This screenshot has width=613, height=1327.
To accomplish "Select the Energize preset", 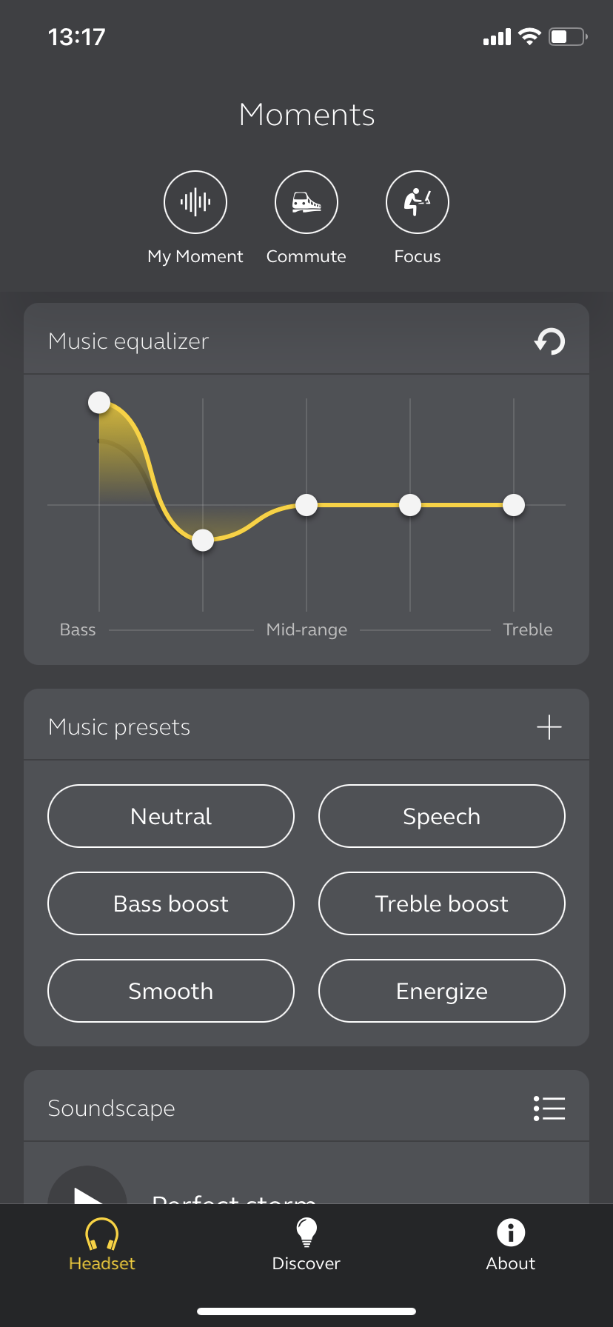I will pyautogui.click(x=442, y=991).
